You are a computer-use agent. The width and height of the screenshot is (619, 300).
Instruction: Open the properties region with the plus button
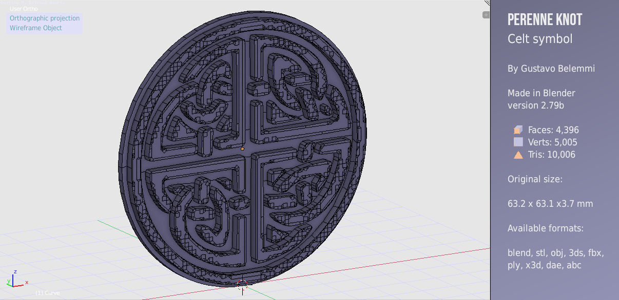(486, 15)
